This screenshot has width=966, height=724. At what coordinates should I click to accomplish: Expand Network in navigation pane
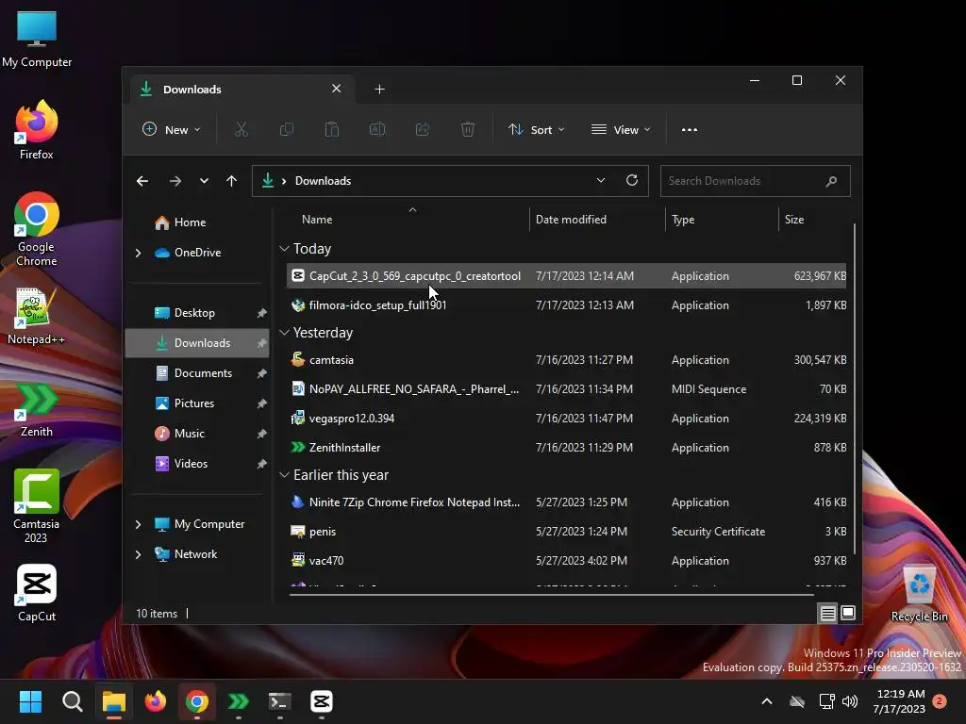[138, 554]
